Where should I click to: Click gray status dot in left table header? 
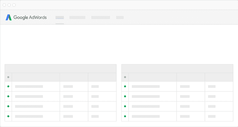[x=8, y=77]
